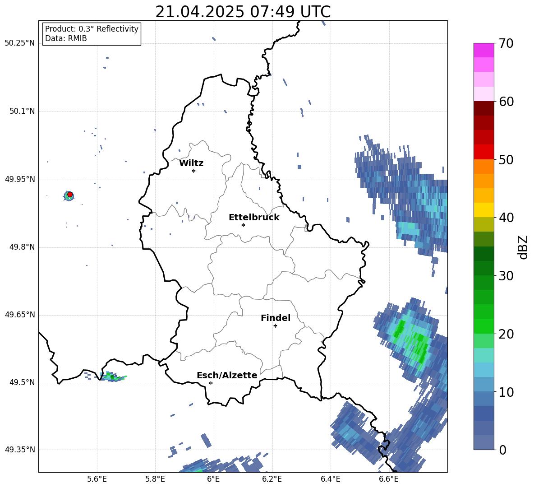
Task: Click the 50 value on the colorbar
Action: point(506,159)
